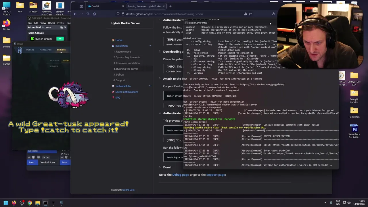
Task: Open Google Chrome from taskbar
Action: 30,203
